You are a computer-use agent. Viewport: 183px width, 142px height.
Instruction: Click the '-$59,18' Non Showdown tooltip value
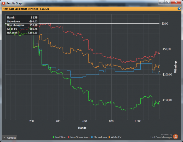pyautogui.click(x=33, y=25)
